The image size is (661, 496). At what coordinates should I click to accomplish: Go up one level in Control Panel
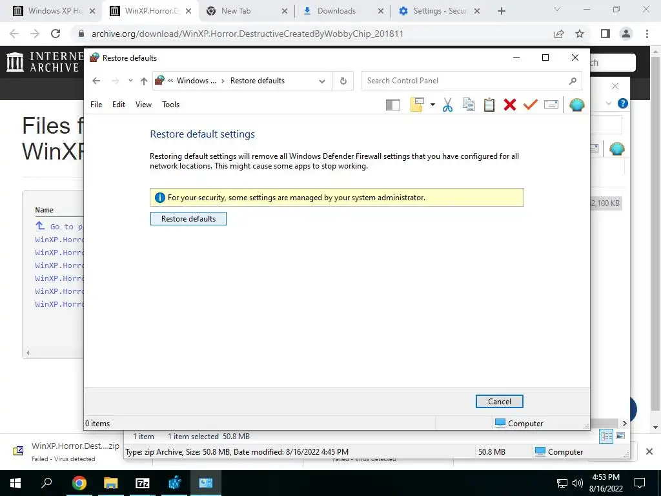pos(144,81)
